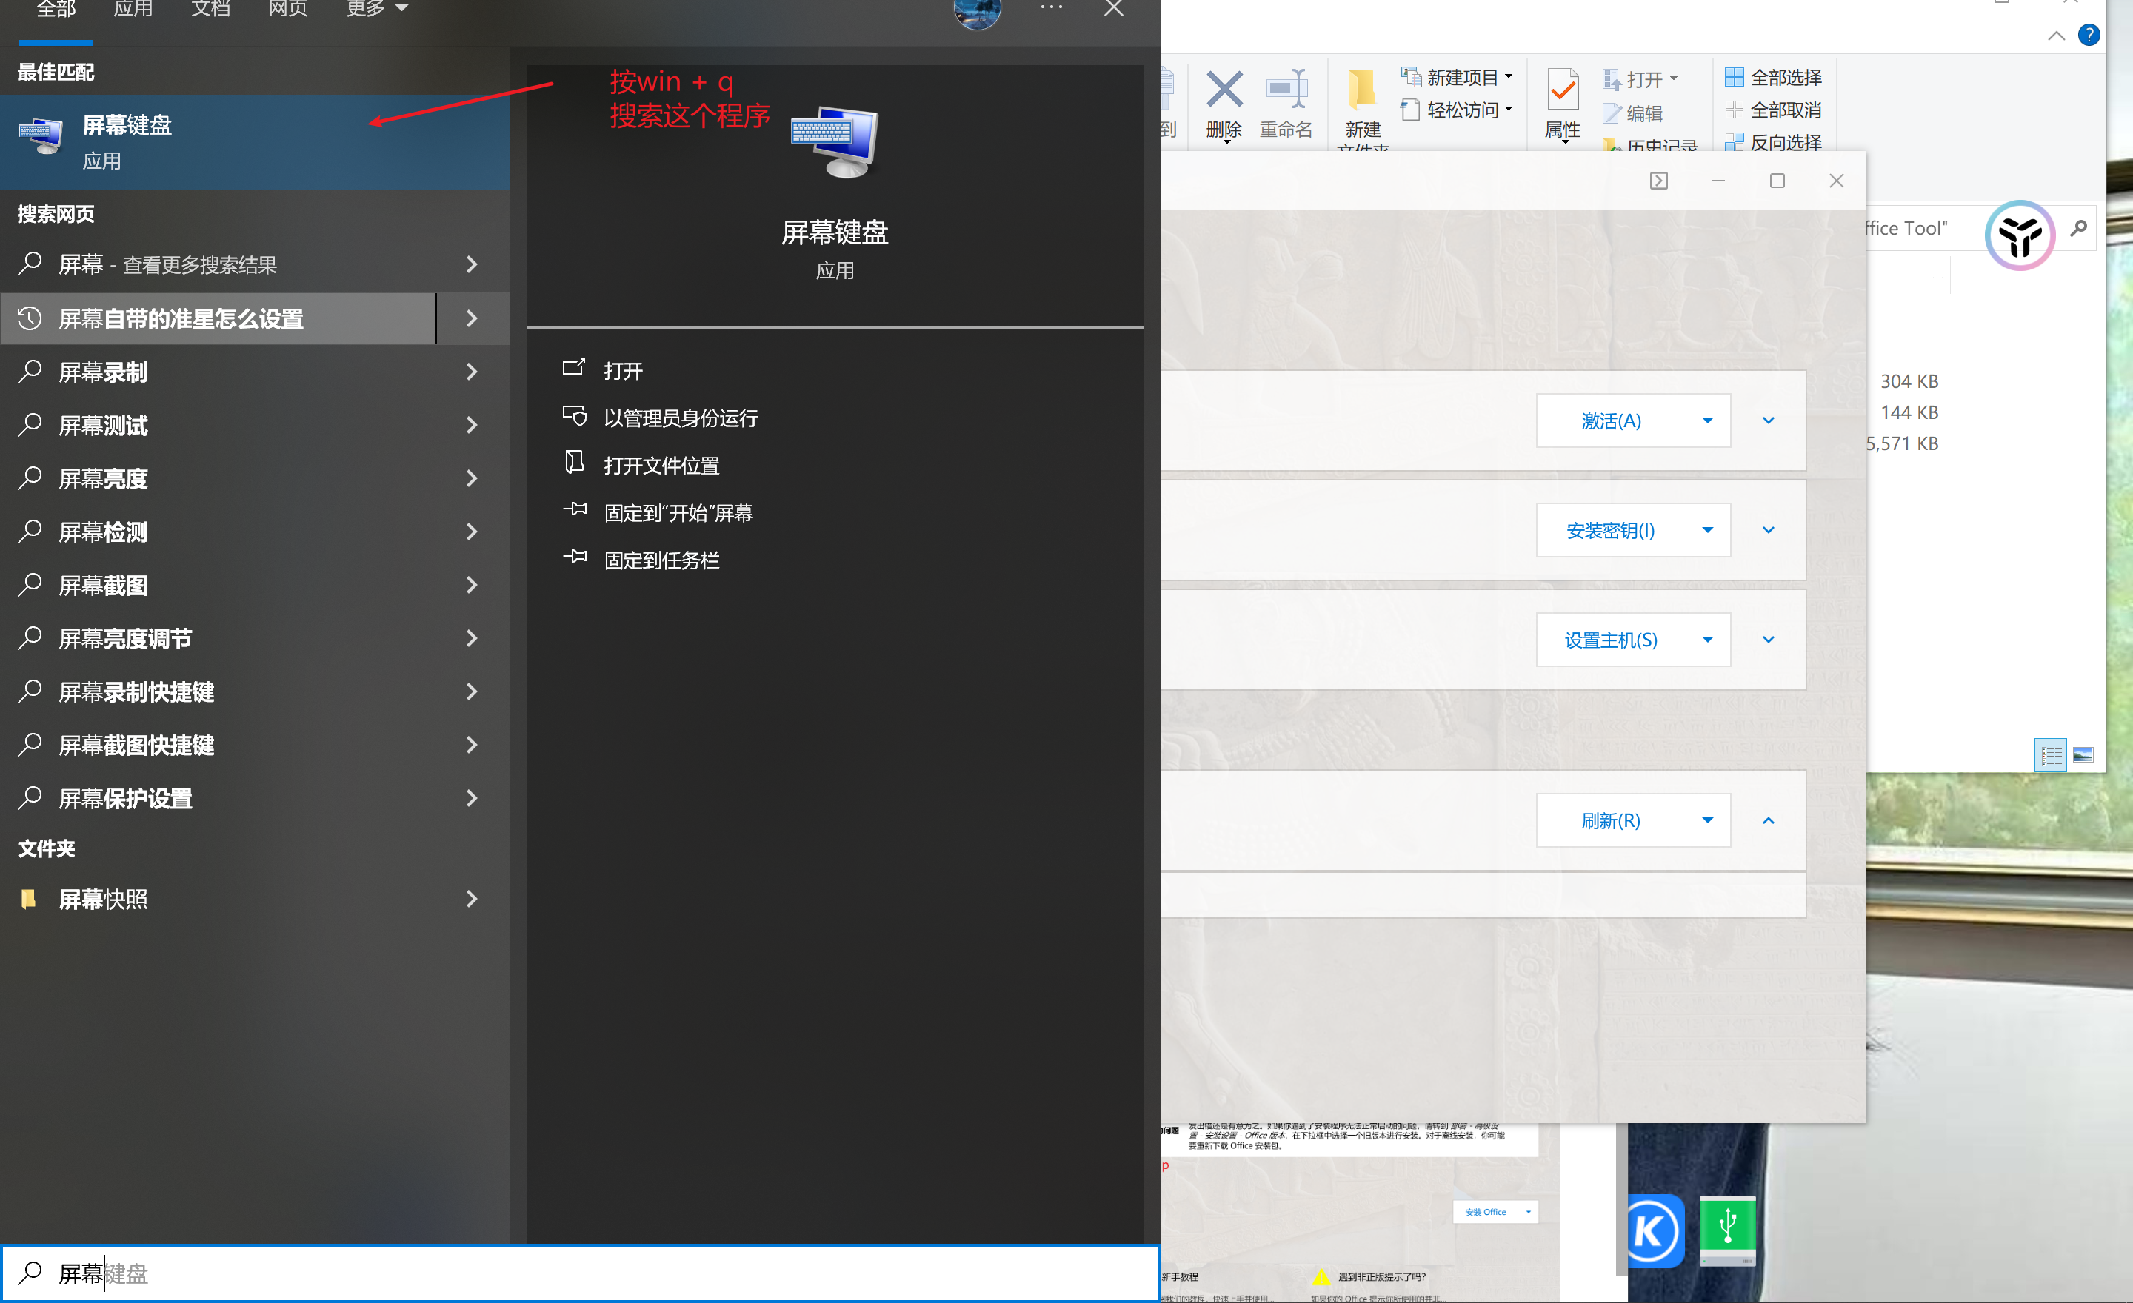This screenshot has width=2133, height=1303.
Task: Select the 屏幕自带的准星怎么设置 history suggestion
Action: click(x=218, y=318)
